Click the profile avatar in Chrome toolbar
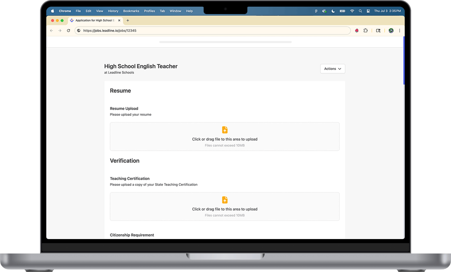The height and width of the screenshot is (272, 451). [x=391, y=31]
